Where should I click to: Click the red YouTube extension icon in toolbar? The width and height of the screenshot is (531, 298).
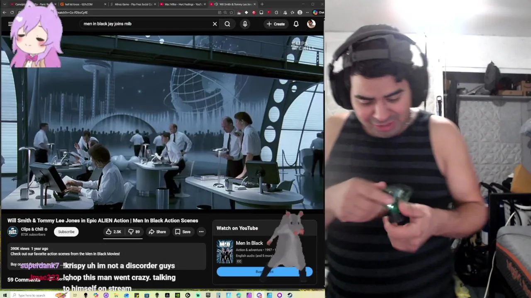click(x=269, y=12)
